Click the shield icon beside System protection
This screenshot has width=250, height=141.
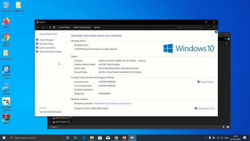point(37,48)
